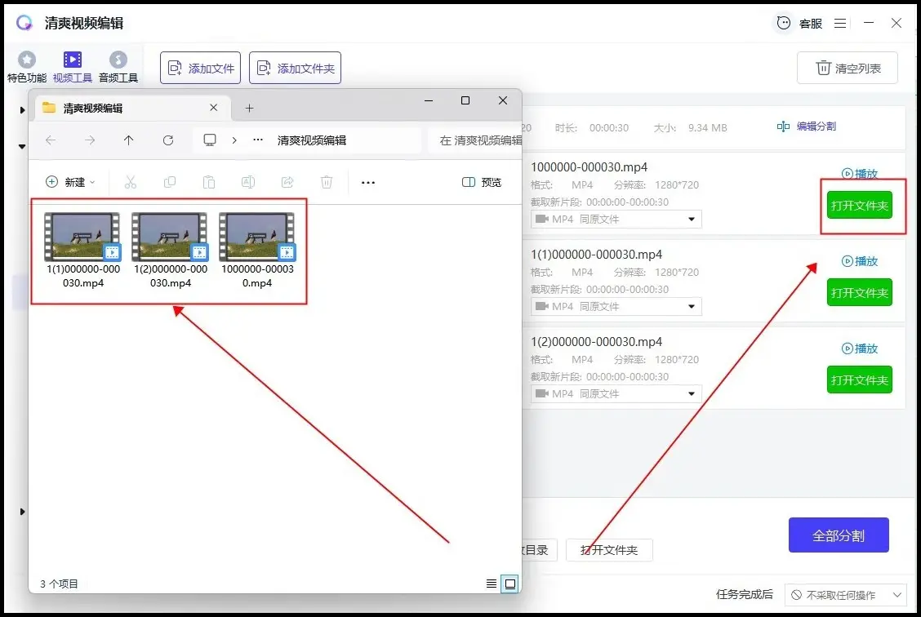This screenshot has height=617, width=921.
Task: Switch to 音频工具 tab
Action: [118, 67]
